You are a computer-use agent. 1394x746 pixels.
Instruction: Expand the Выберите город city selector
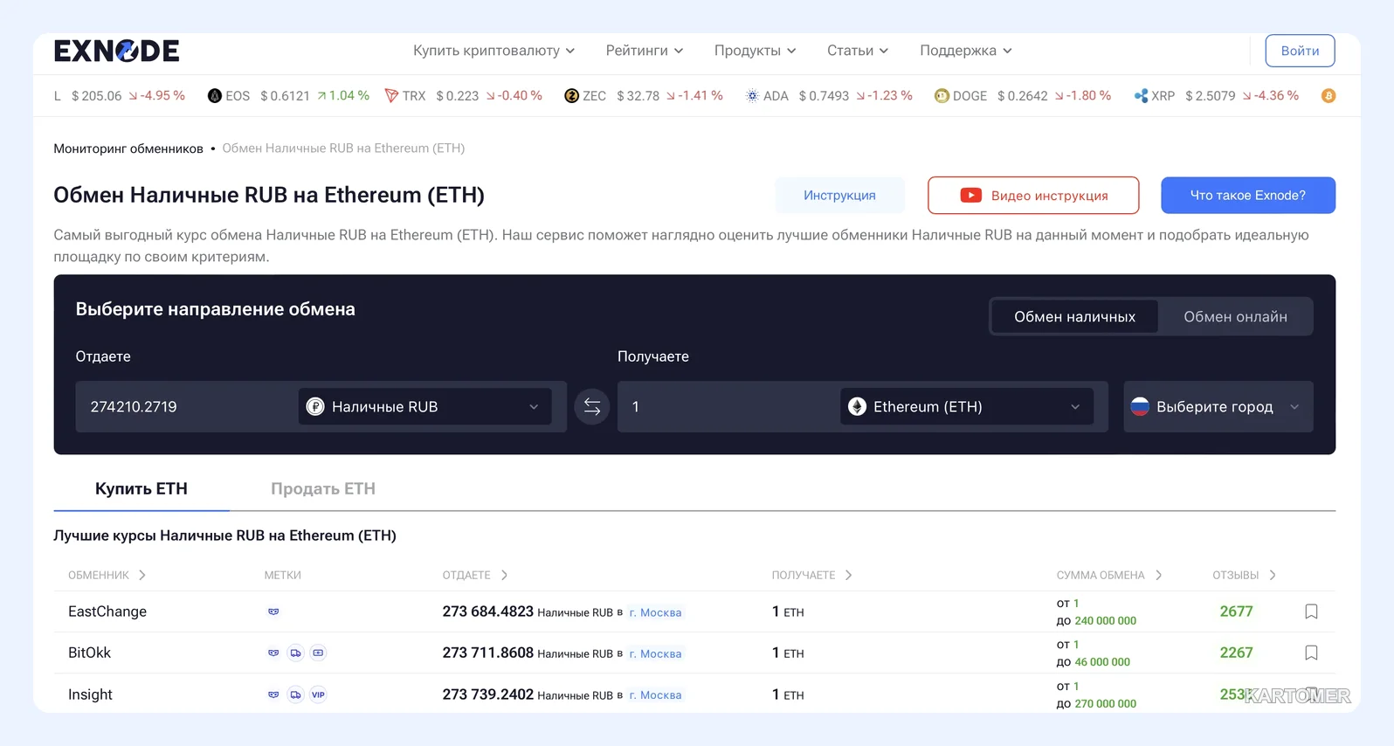click(x=1218, y=407)
